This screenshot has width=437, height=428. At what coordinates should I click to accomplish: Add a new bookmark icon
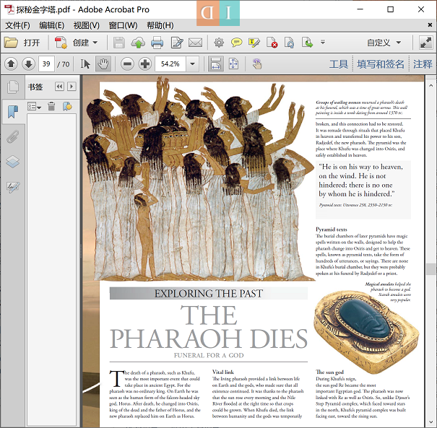(x=67, y=106)
